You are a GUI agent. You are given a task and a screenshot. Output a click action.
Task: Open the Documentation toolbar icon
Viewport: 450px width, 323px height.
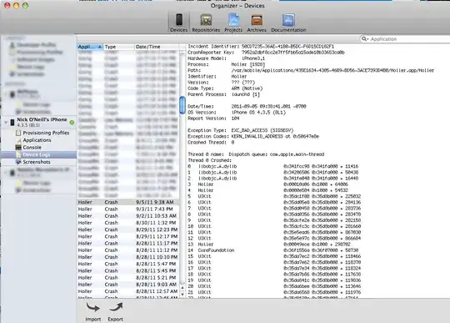pos(288,20)
